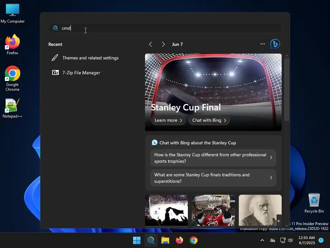Open the volume speaker tray icon

pos(290,240)
